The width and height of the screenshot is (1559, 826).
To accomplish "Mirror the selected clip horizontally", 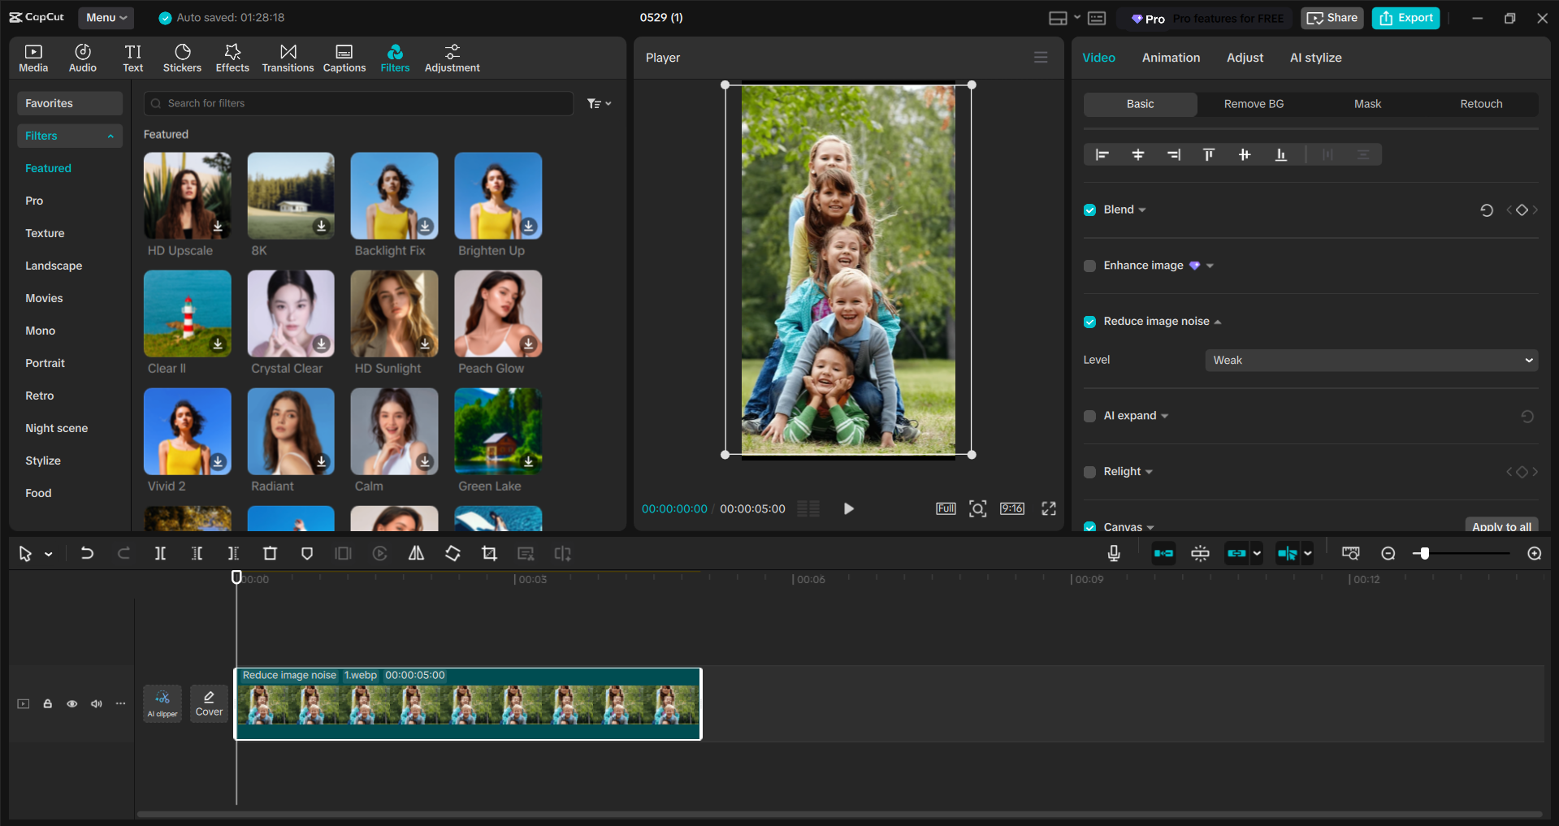I will pos(416,553).
